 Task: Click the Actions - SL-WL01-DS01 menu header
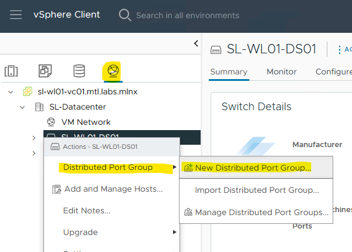112,147
